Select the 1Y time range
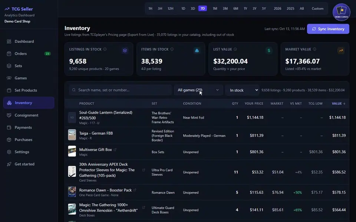The width and height of the screenshot is (356, 222). click(245, 9)
